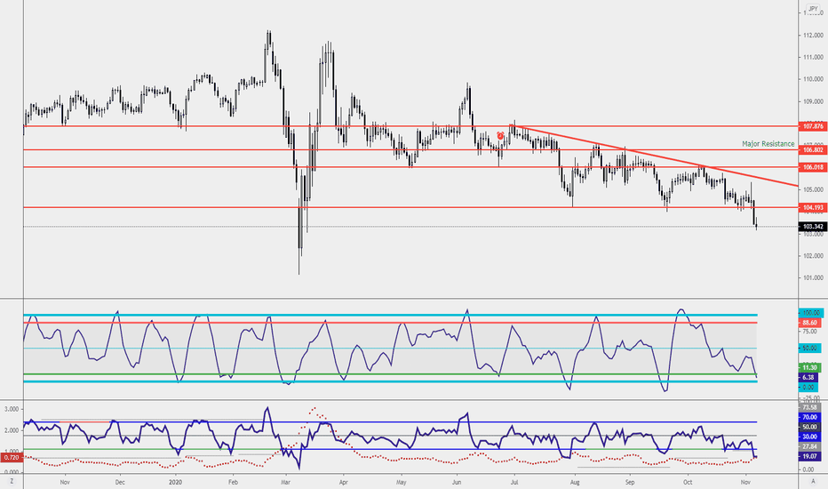Click the 106.018 price line label
This screenshot has width=828, height=489.
tap(813, 167)
